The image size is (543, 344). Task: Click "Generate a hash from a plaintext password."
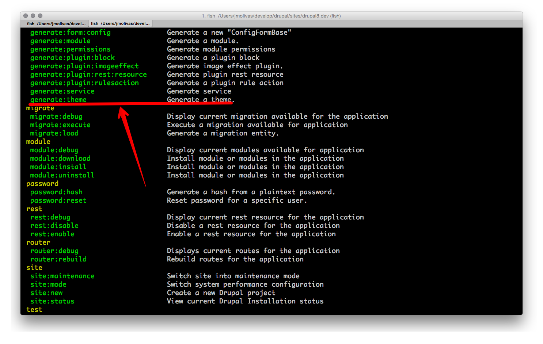(251, 192)
